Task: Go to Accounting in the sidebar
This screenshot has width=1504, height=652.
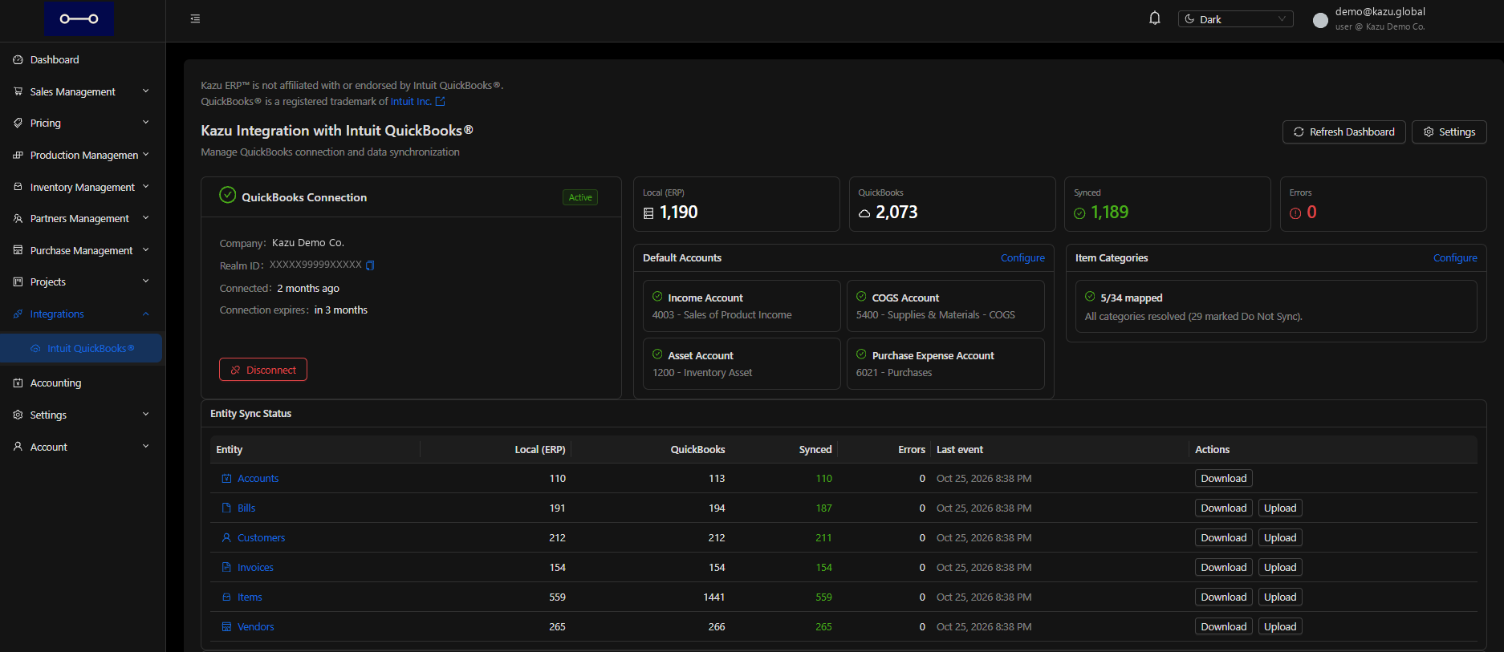Action: click(x=82, y=383)
